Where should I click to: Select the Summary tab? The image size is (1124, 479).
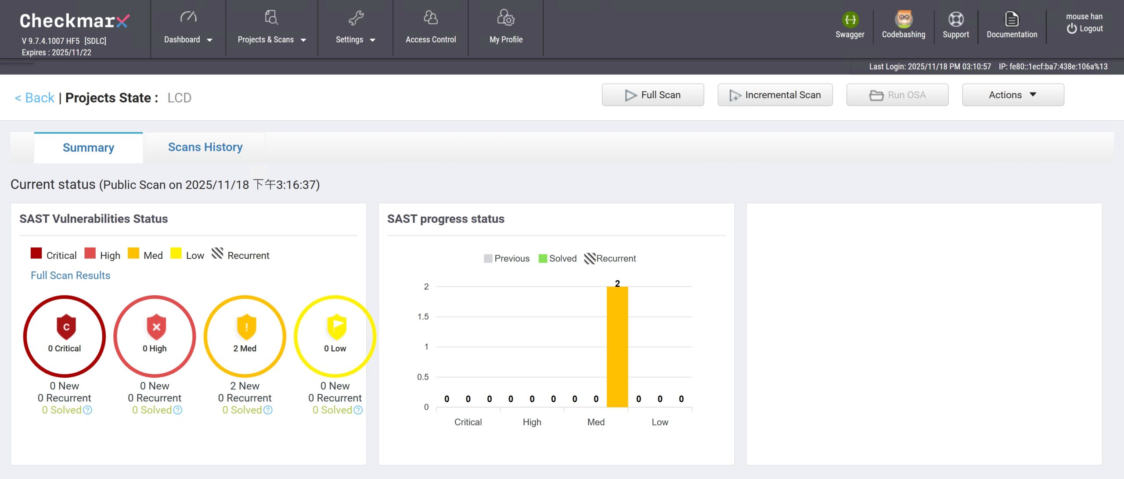tap(88, 147)
